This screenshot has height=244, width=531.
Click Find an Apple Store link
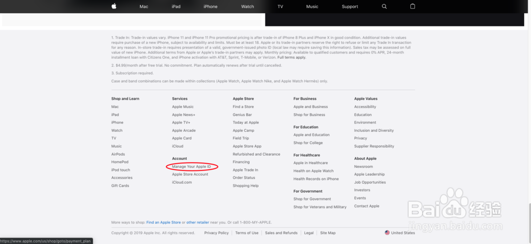point(164,223)
